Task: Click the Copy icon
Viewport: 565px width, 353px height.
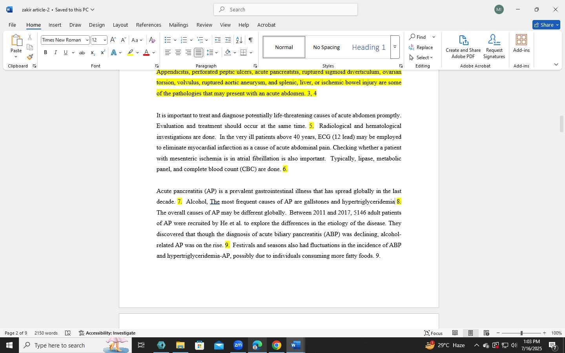Action: tap(30, 47)
